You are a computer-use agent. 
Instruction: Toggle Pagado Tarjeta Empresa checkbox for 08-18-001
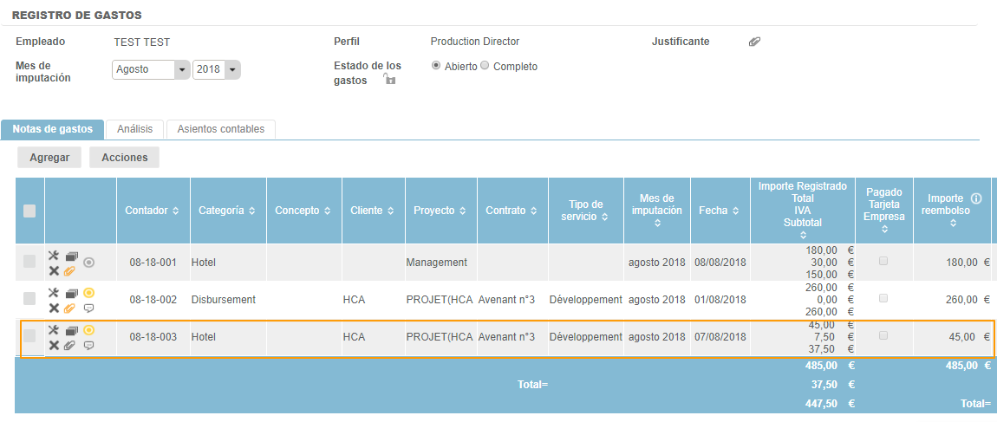[x=883, y=260]
